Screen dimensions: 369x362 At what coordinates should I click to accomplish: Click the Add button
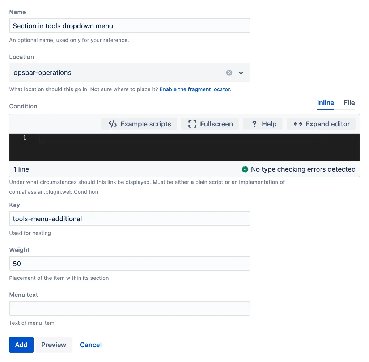click(x=21, y=345)
